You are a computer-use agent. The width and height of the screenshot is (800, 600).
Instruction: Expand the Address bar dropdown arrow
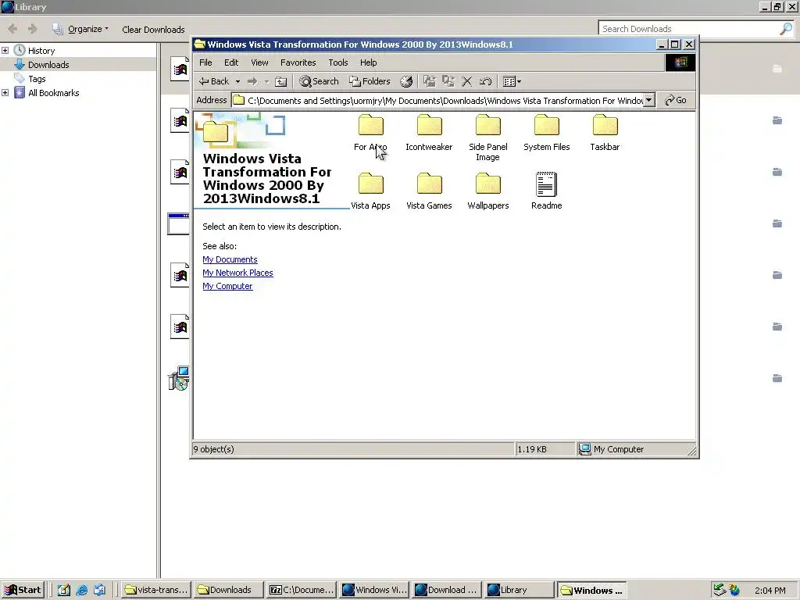coord(649,100)
